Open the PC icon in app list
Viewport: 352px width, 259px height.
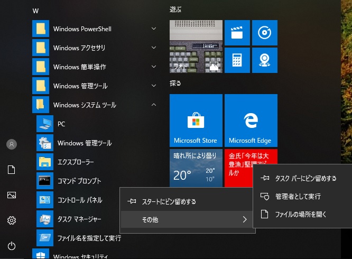click(x=45, y=124)
